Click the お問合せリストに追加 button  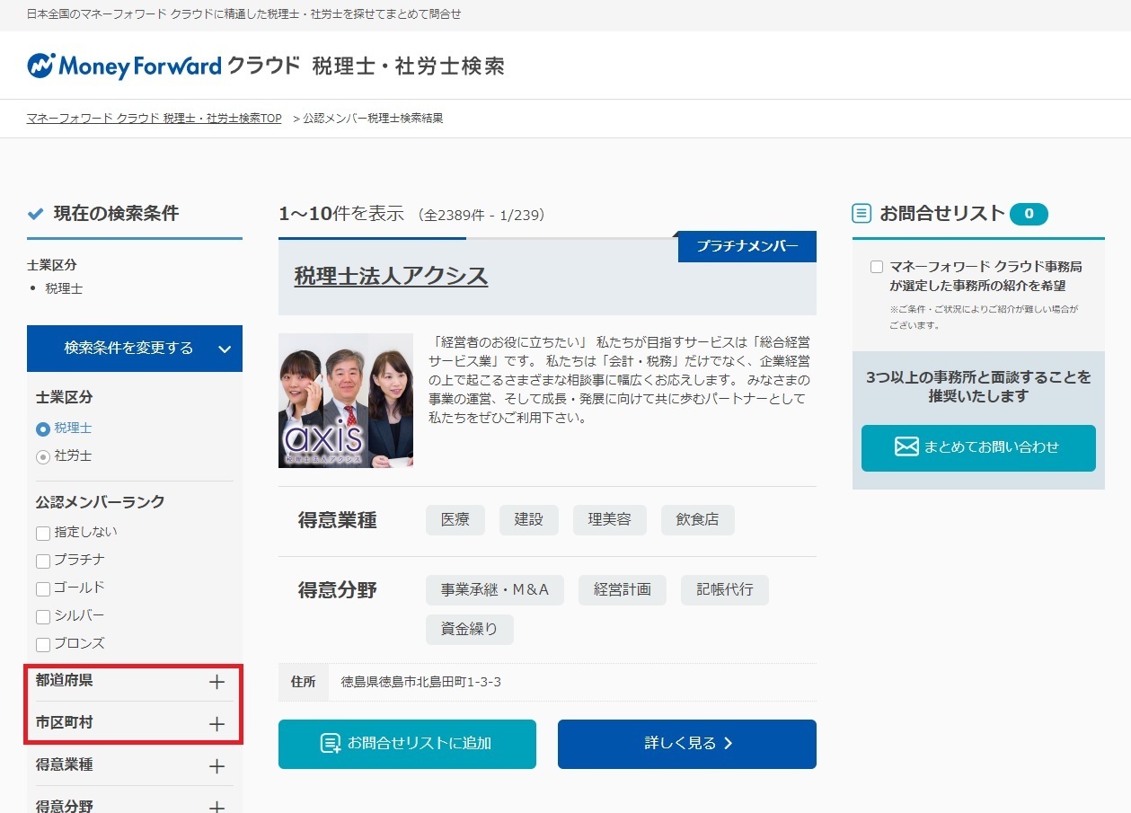click(407, 744)
